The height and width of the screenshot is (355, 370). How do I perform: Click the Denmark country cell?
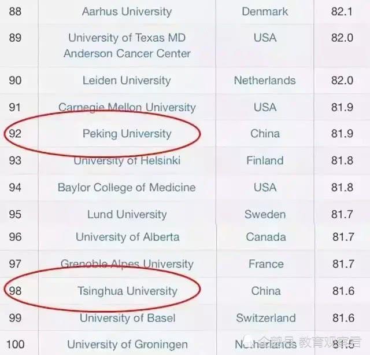pos(265,12)
